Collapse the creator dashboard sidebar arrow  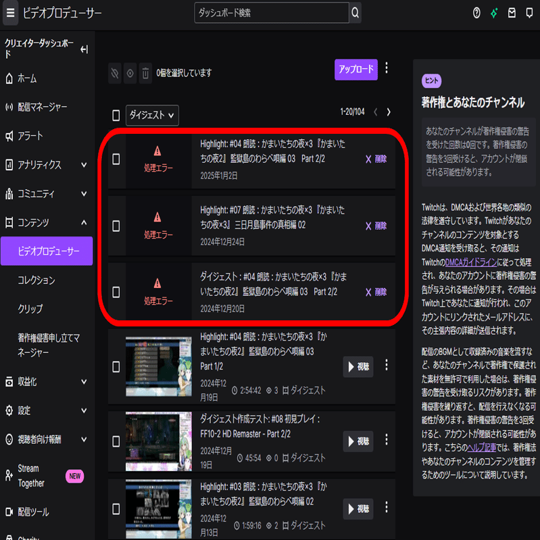click(x=84, y=49)
